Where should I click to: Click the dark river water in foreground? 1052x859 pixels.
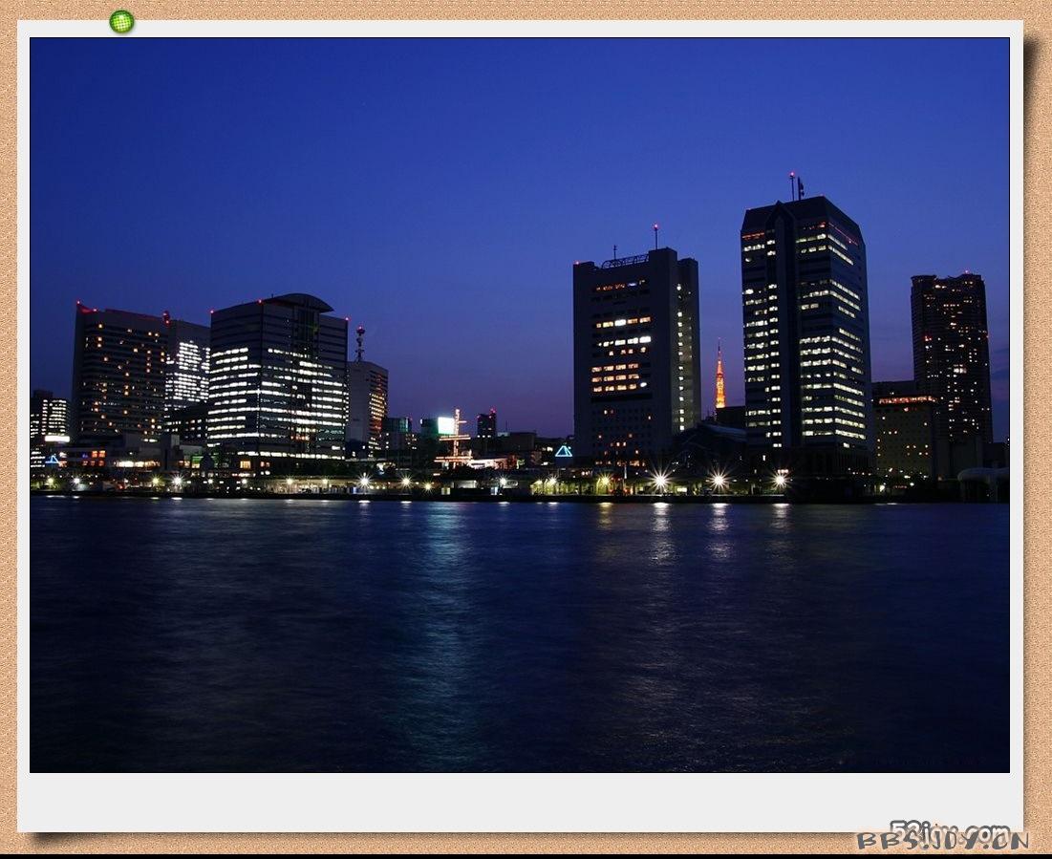coord(516,650)
